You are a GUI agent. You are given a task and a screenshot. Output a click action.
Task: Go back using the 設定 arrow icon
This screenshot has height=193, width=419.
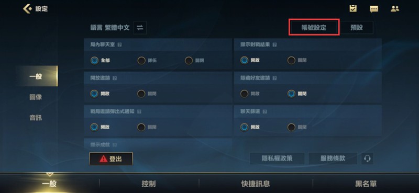click(27, 8)
